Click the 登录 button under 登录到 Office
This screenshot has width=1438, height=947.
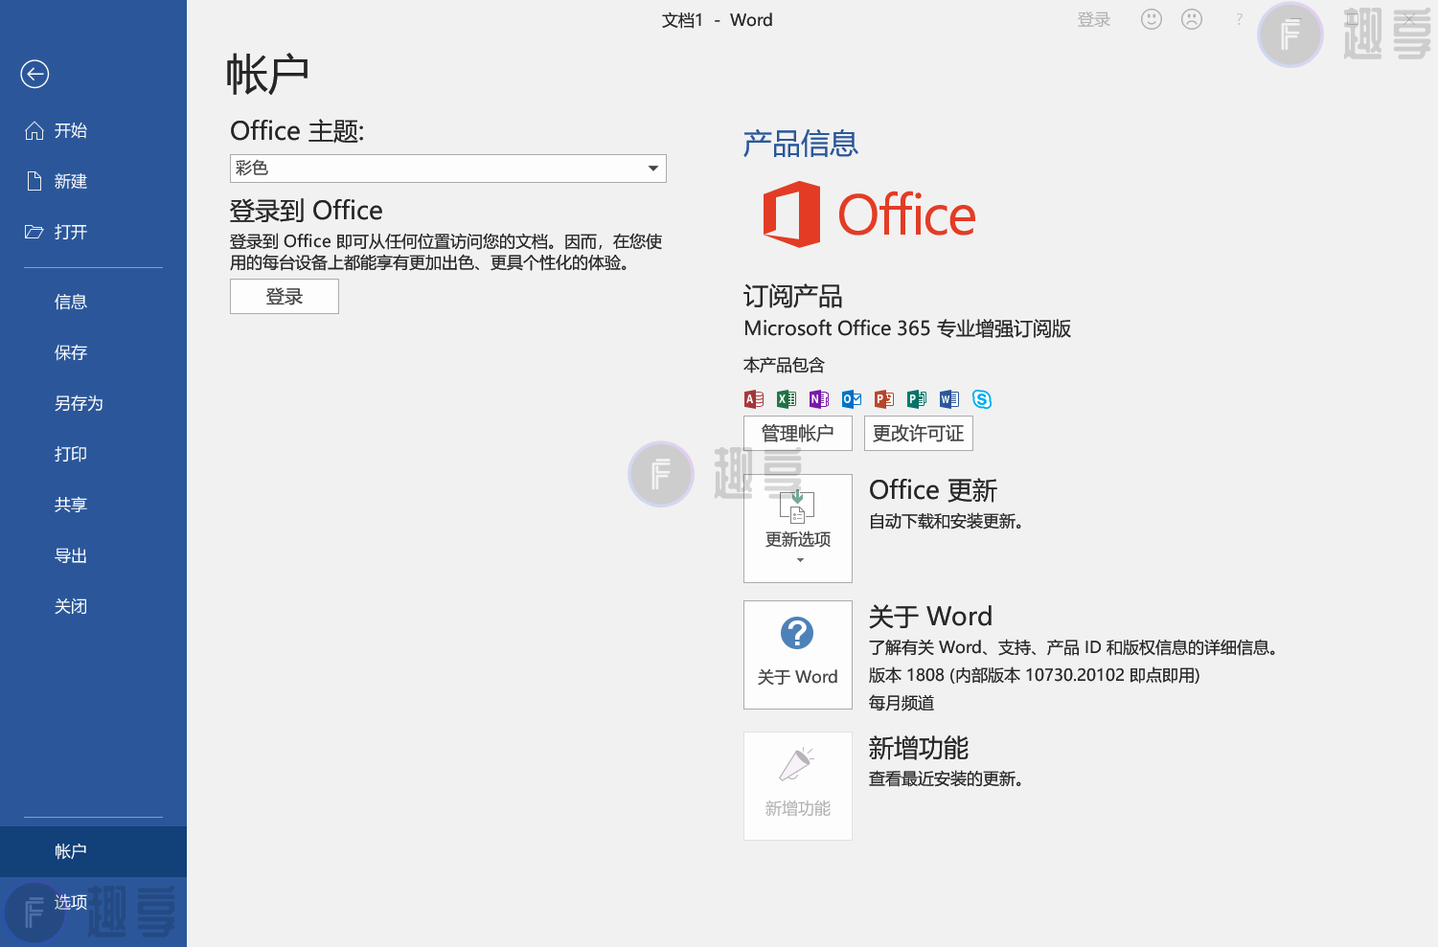click(x=285, y=297)
